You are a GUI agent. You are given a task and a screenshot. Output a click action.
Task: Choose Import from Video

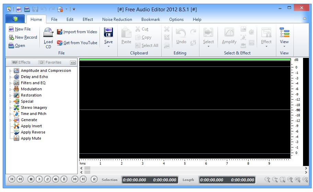(77, 32)
